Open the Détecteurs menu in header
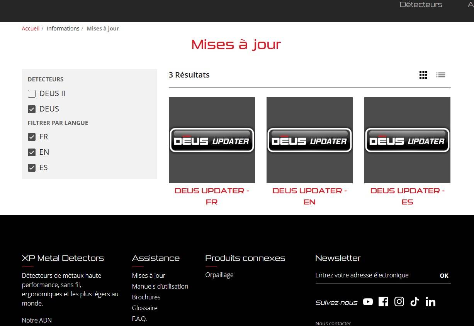 (x=421, y=5)
